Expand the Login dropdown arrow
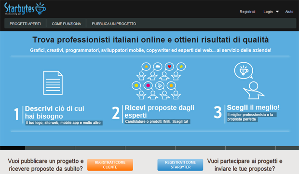 click(x=277, y=12)
